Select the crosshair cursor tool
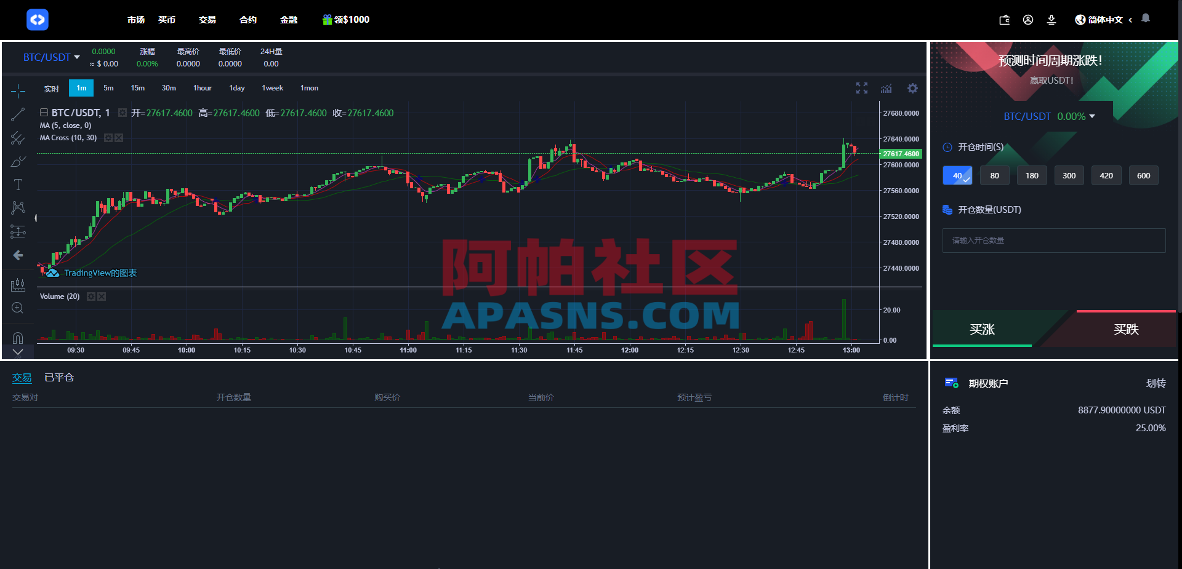Screen dimensions: 1182x569 tap(18, 91)
